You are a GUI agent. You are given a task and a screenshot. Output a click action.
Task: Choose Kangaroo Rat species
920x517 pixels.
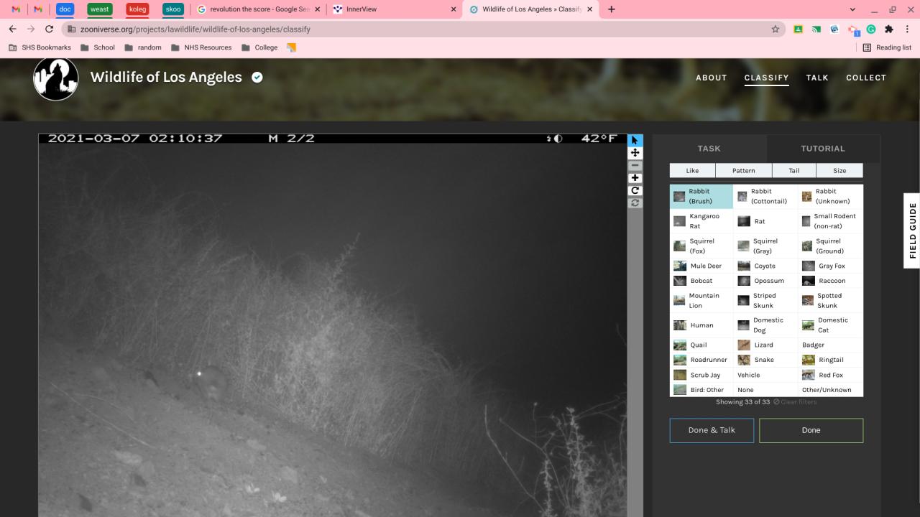(701, 221)
